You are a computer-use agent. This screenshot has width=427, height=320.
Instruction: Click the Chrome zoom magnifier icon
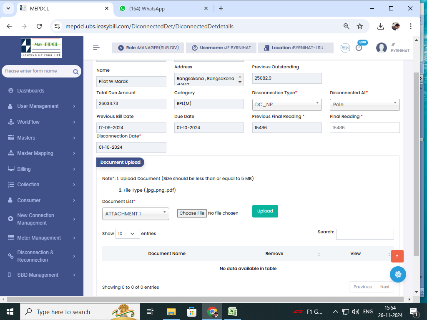346,26
